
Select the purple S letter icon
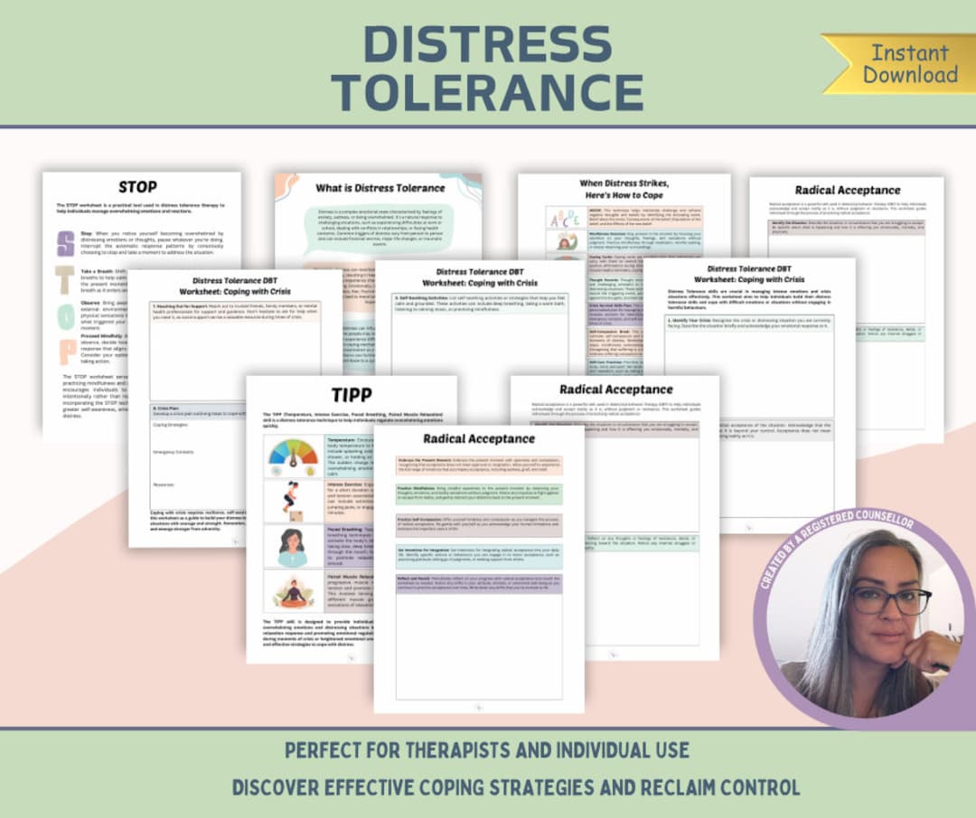[65, 243]
